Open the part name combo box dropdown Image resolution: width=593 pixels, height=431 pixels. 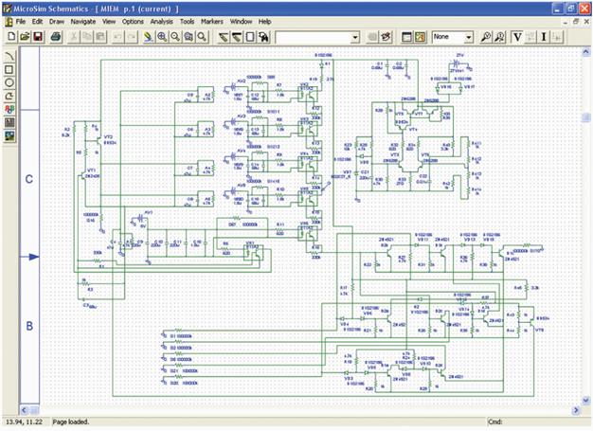pos(355,37)
